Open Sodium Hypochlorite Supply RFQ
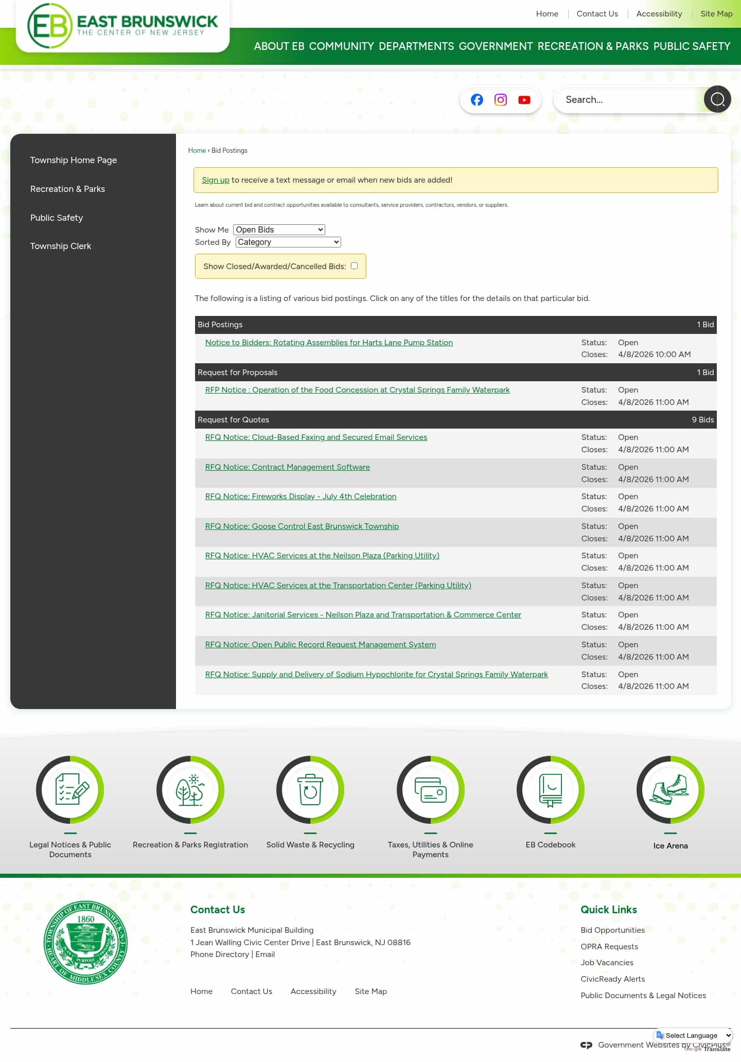 click(377, 675)
